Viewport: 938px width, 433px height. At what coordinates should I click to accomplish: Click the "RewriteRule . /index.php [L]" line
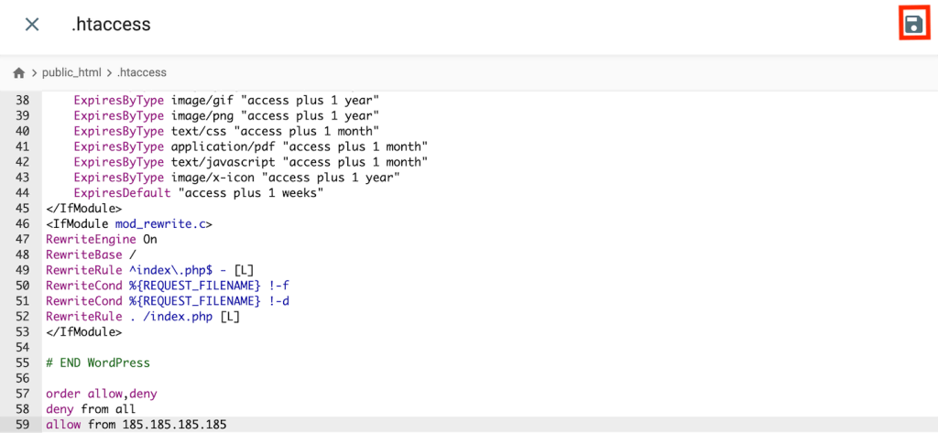click(x=143, y=316)
